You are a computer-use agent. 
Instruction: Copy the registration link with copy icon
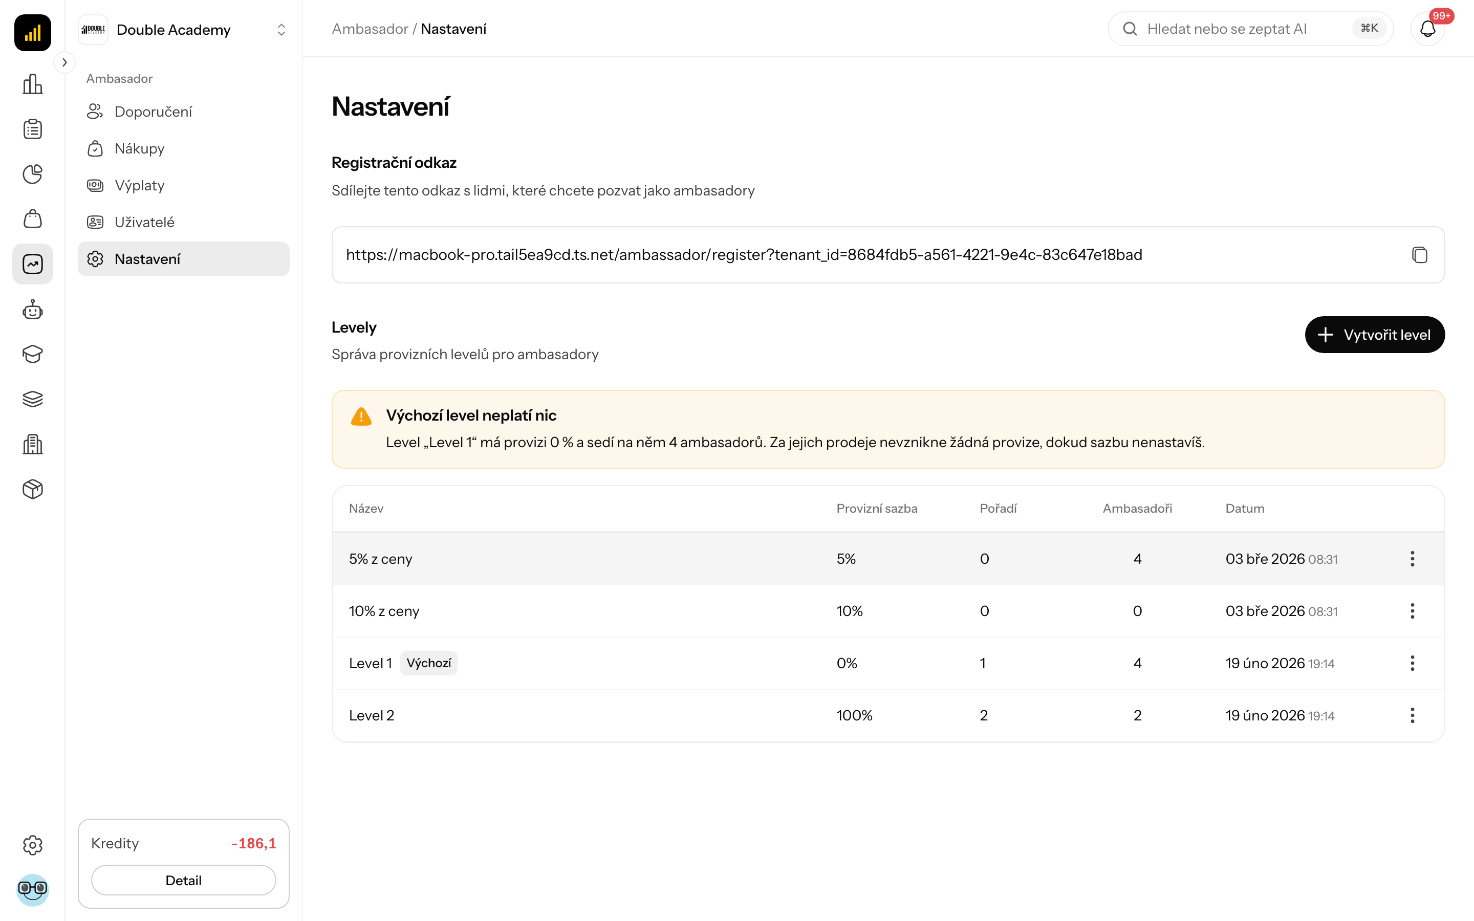pyautogui.click(x=1419, y=255)
